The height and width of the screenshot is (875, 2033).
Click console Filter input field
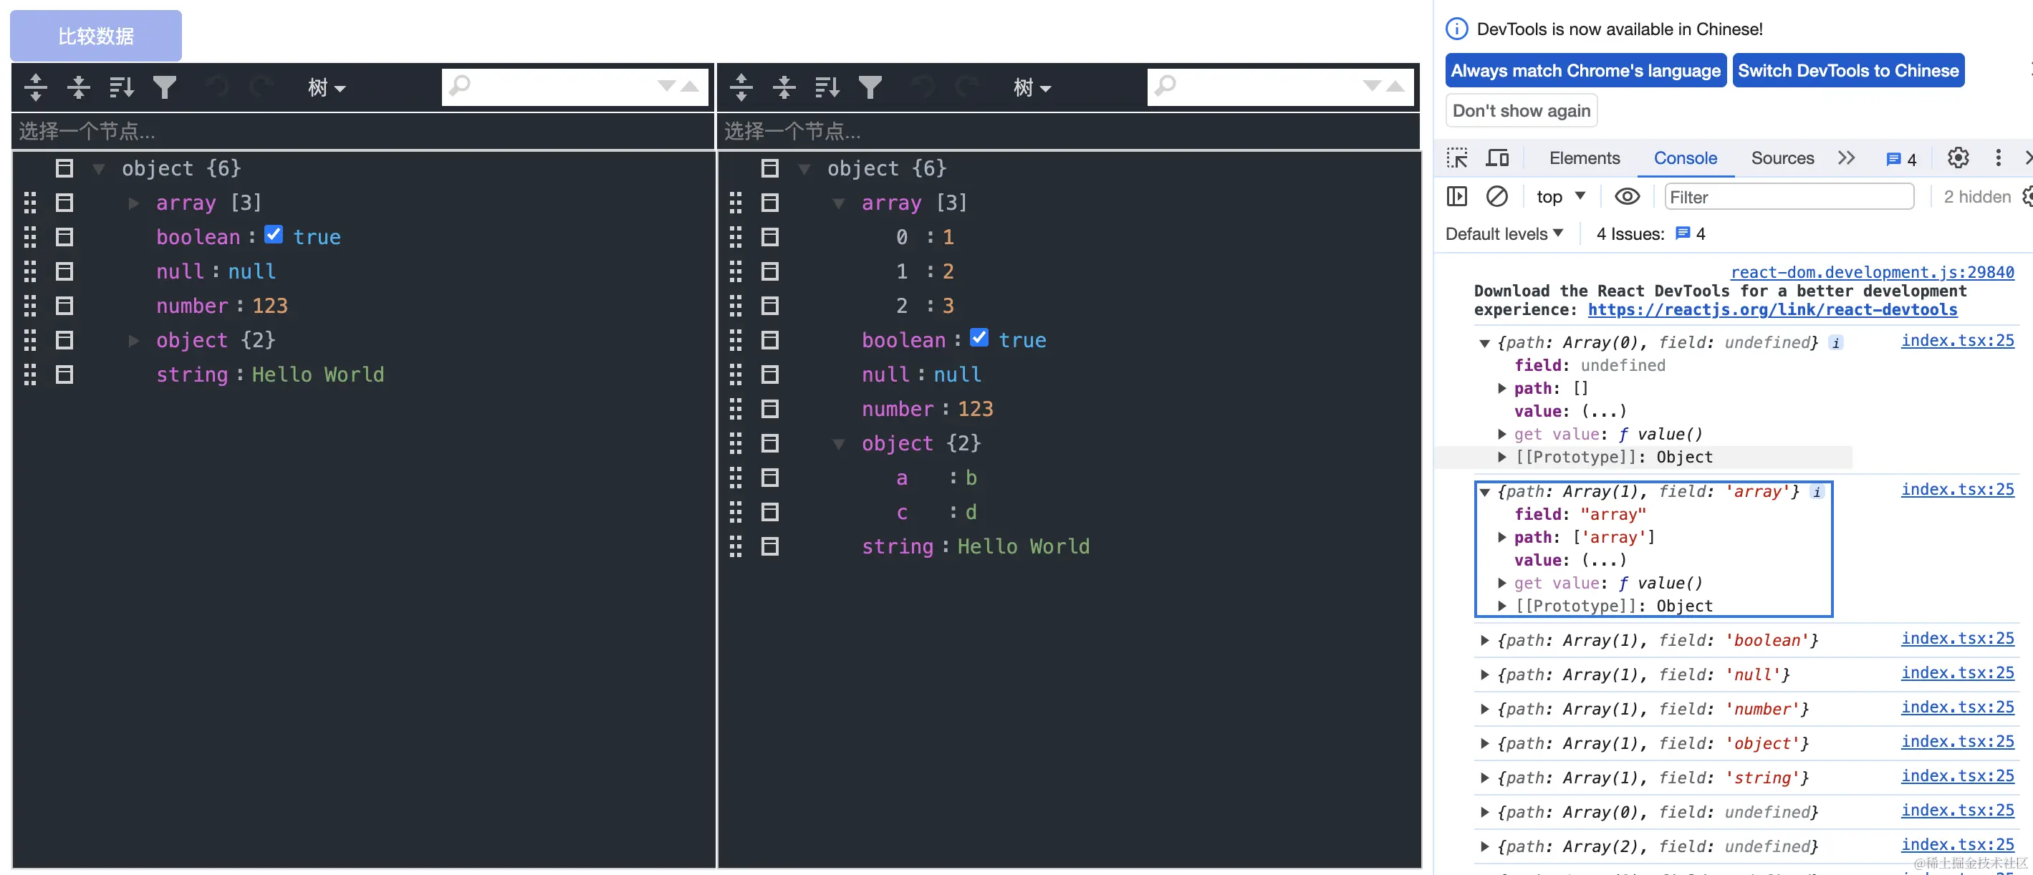pyautogui.click(x=1788, y=196)
